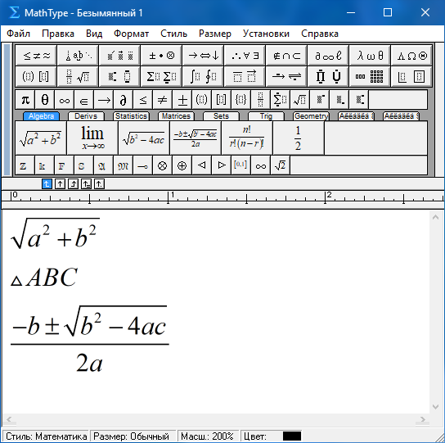Open the integral templates palette
Screen dimensions: 445x443
[203, 76]
